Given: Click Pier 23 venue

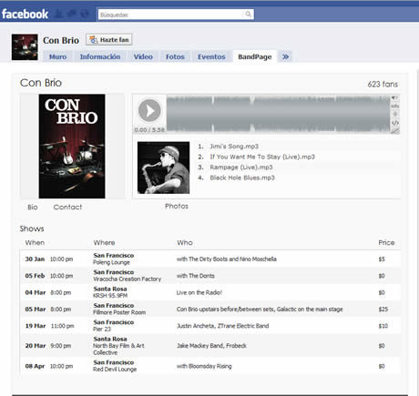Looking at the screenshot, I should point(102,330).
